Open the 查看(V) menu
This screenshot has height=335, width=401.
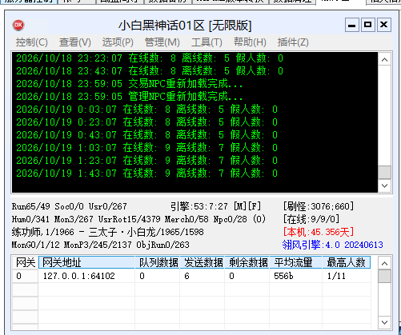click(x=75, y=42)
